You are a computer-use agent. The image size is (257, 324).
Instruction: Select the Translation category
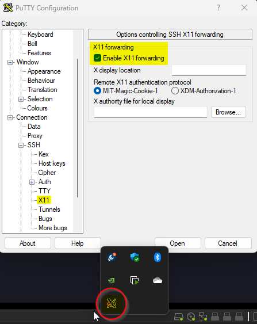click(x=43, y=90)
